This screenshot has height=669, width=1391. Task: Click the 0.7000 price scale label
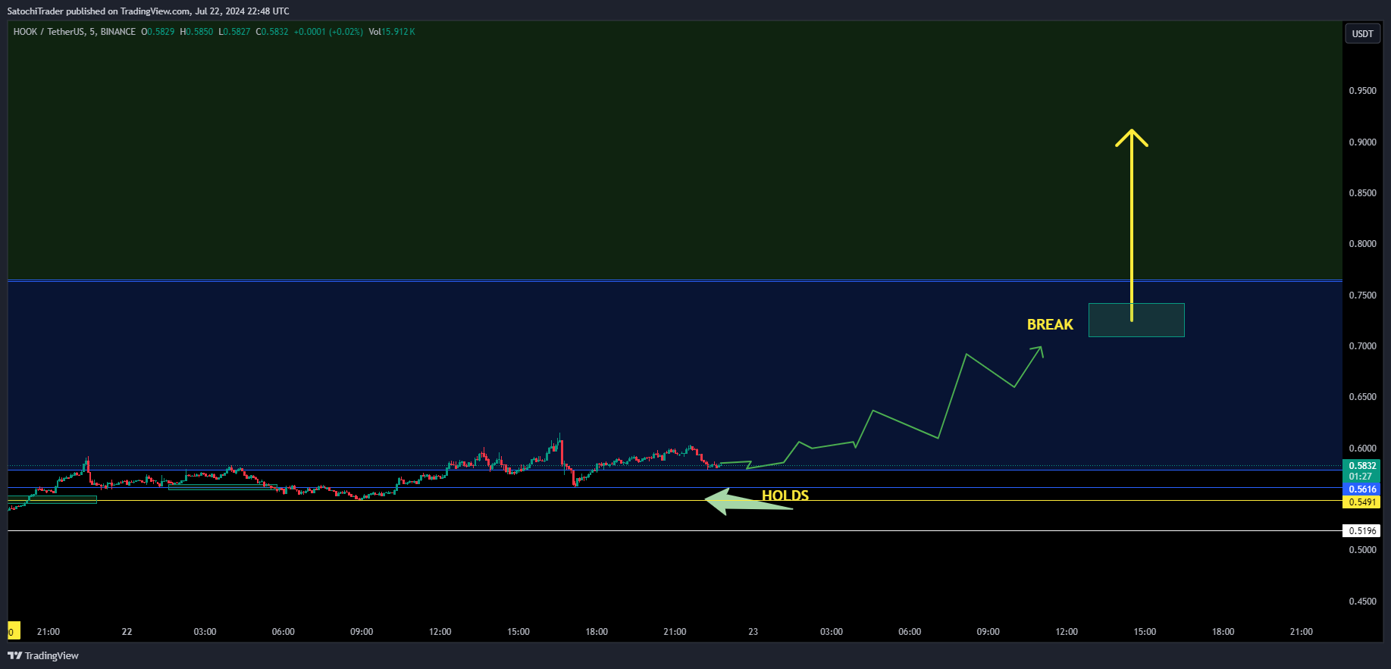(x=1362, y=346)
